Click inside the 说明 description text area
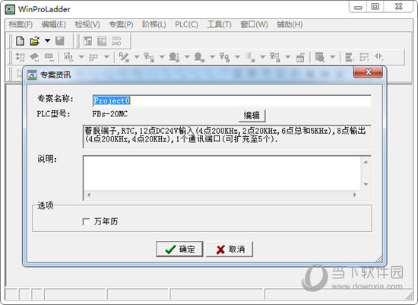418x305 pixels. (x=222, y=173)
